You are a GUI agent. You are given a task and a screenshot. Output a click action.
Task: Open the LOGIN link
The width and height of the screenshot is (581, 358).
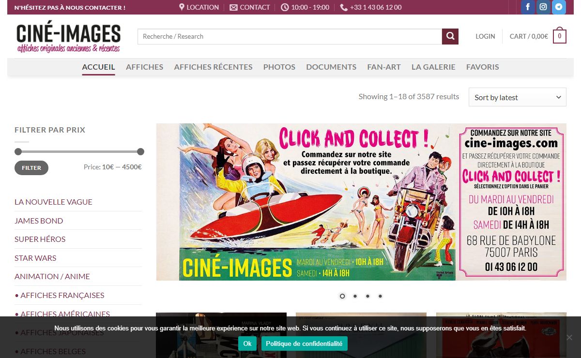tap(485, 36)
